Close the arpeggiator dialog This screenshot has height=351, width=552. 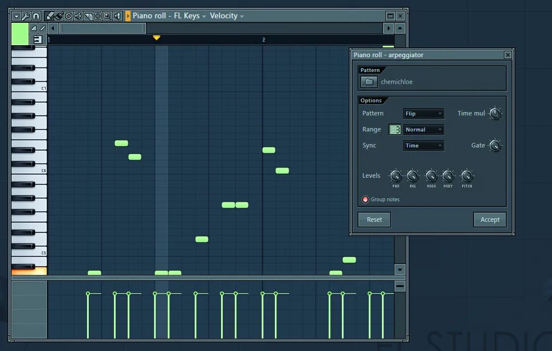[508, 55]
